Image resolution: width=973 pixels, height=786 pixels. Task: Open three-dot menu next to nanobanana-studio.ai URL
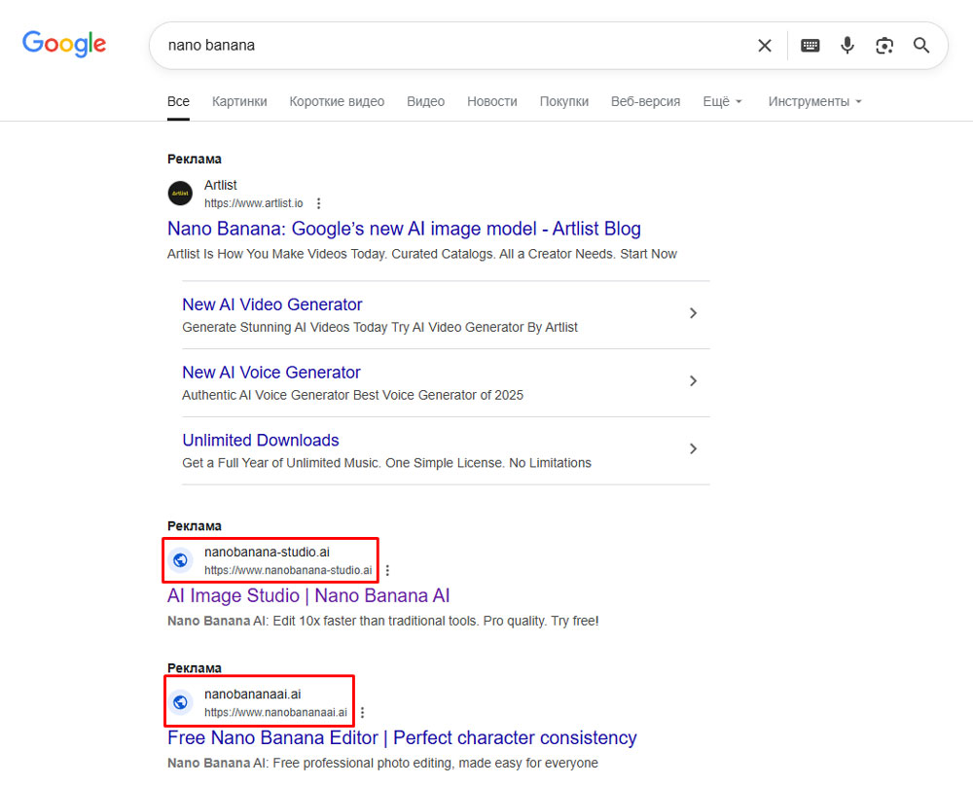[387, 570]
